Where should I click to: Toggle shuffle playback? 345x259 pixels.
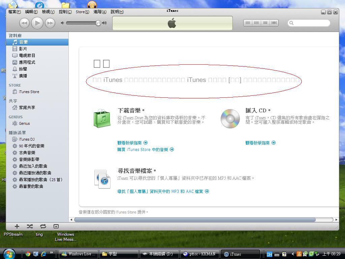(x=30, y=226)
